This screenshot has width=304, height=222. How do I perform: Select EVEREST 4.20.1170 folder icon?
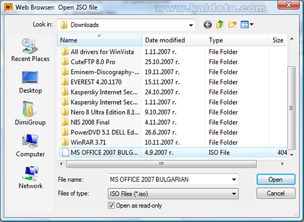coord(65,82)
